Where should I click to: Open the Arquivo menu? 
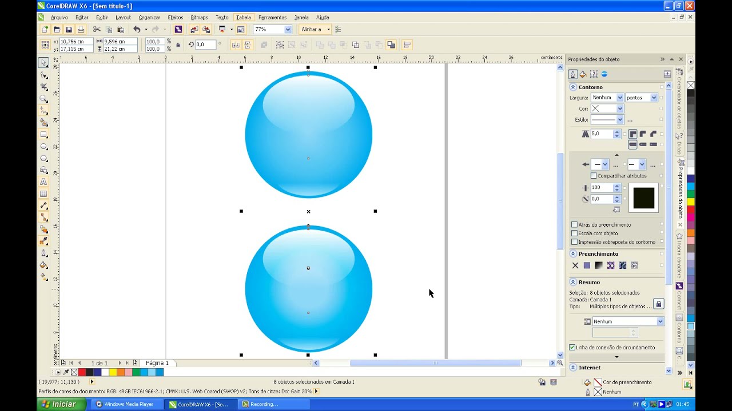click(59, 17)
